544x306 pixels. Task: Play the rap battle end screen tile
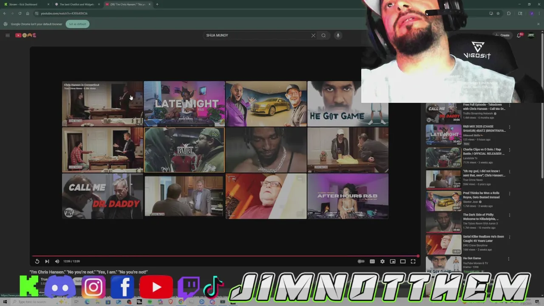coord(184,150)
